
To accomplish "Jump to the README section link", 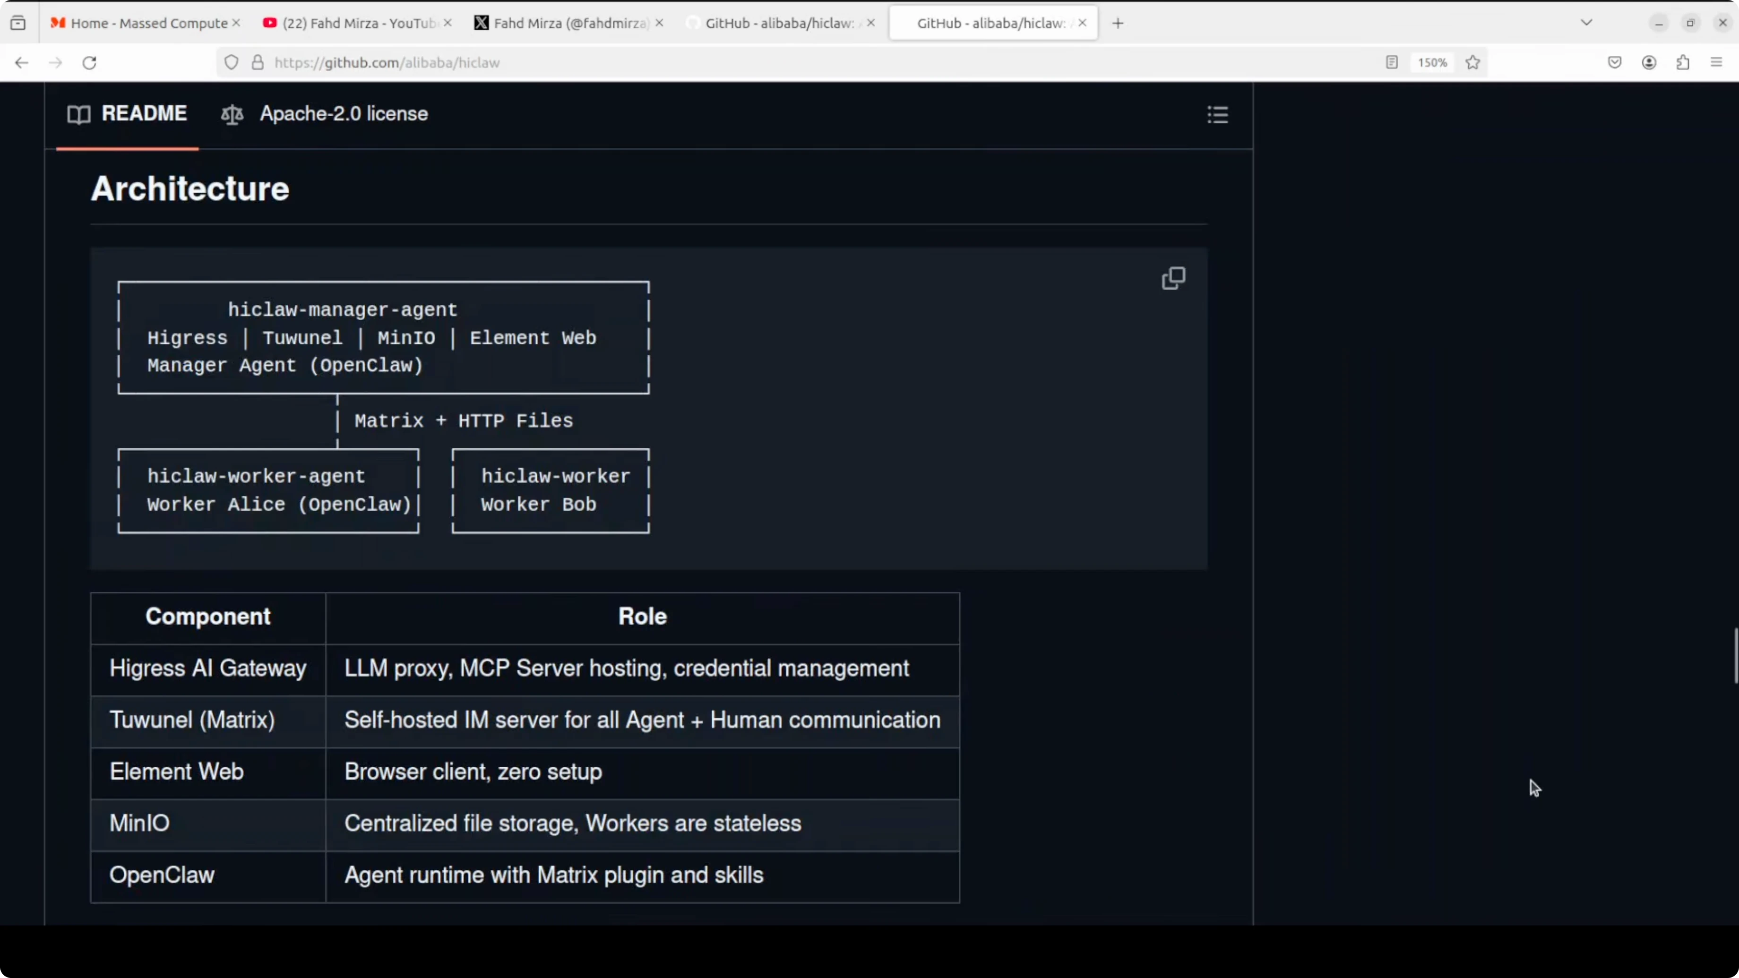I will [145, 113].
